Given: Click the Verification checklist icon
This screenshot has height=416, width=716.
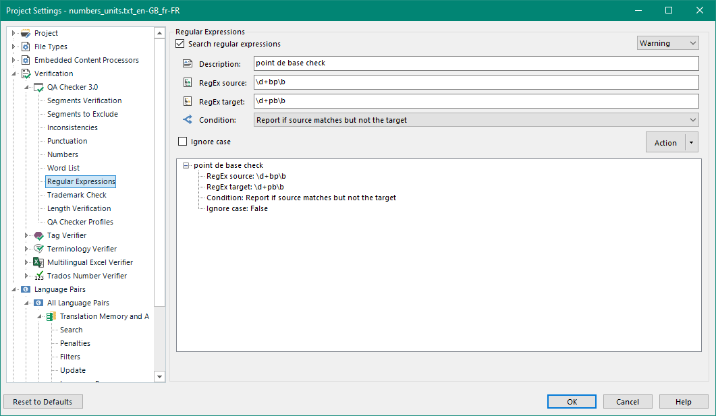Looking at the screenshot, I should coord(26,73).
